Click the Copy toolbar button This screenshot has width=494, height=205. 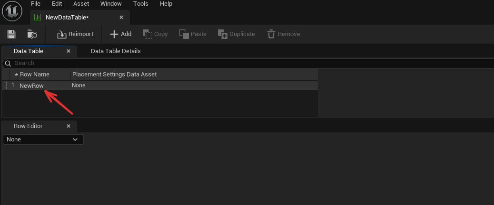tap(155, 34)
